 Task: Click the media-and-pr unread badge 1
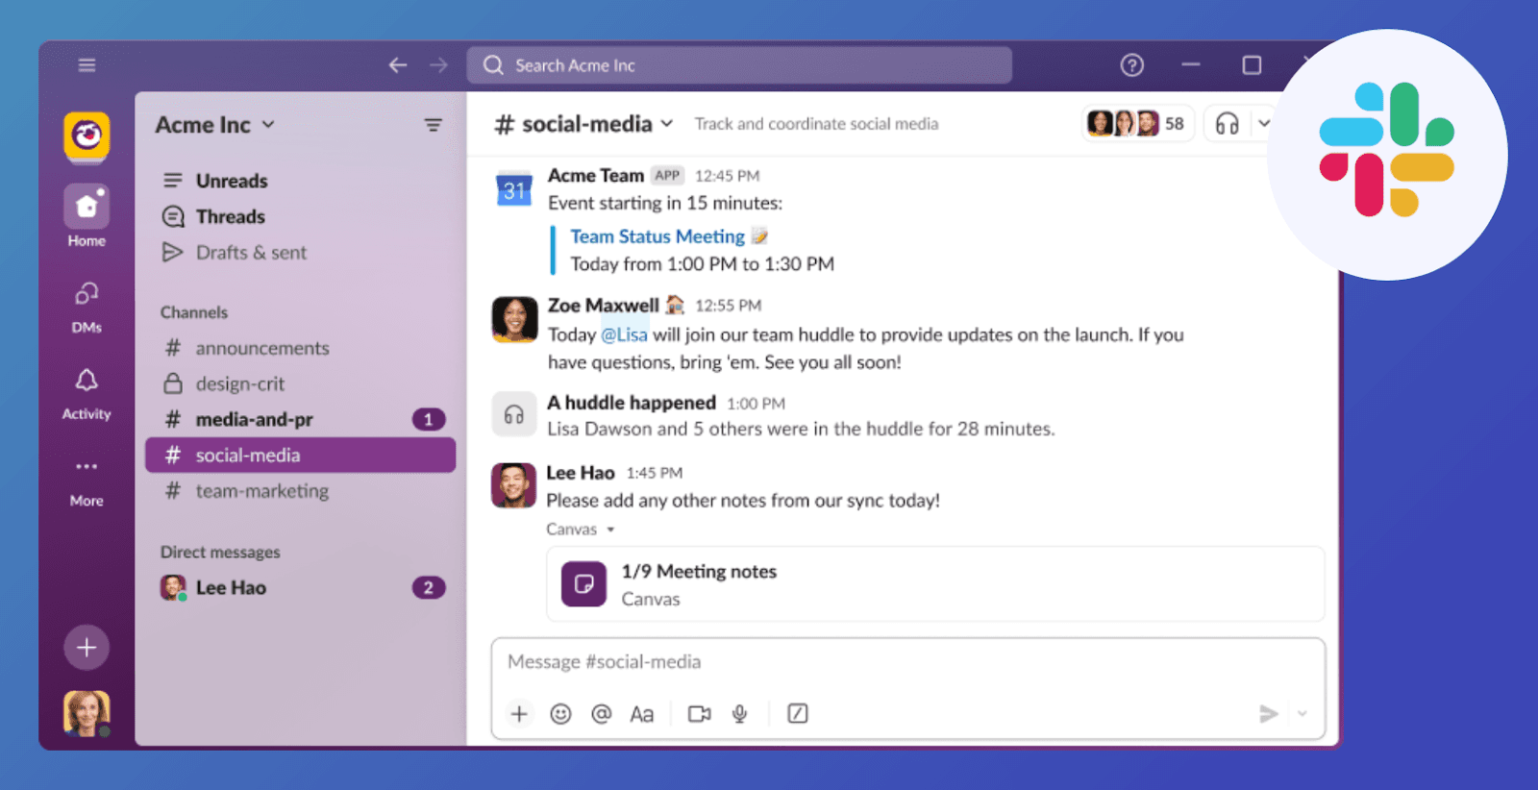(x=429, y=419)
